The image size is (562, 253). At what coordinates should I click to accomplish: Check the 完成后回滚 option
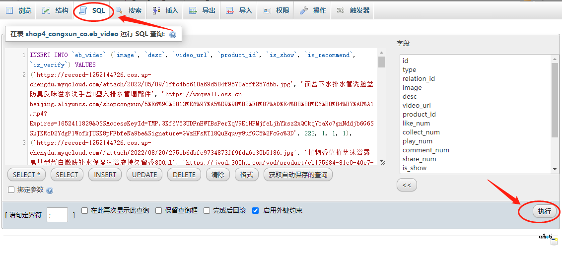pos(207,210)
